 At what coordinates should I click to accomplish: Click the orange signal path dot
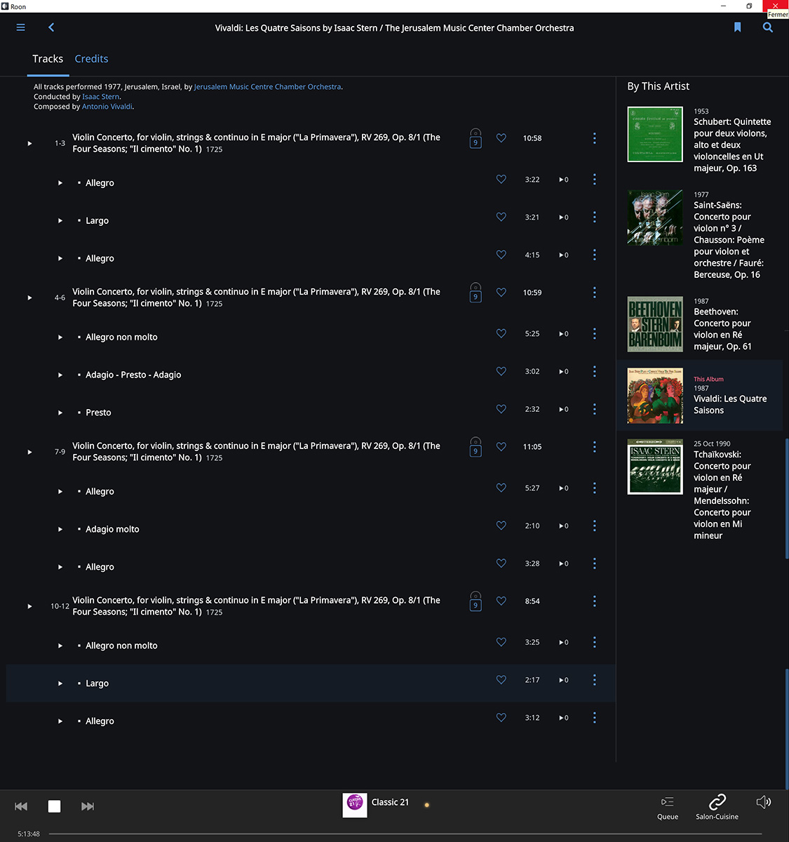click(426, 805)
